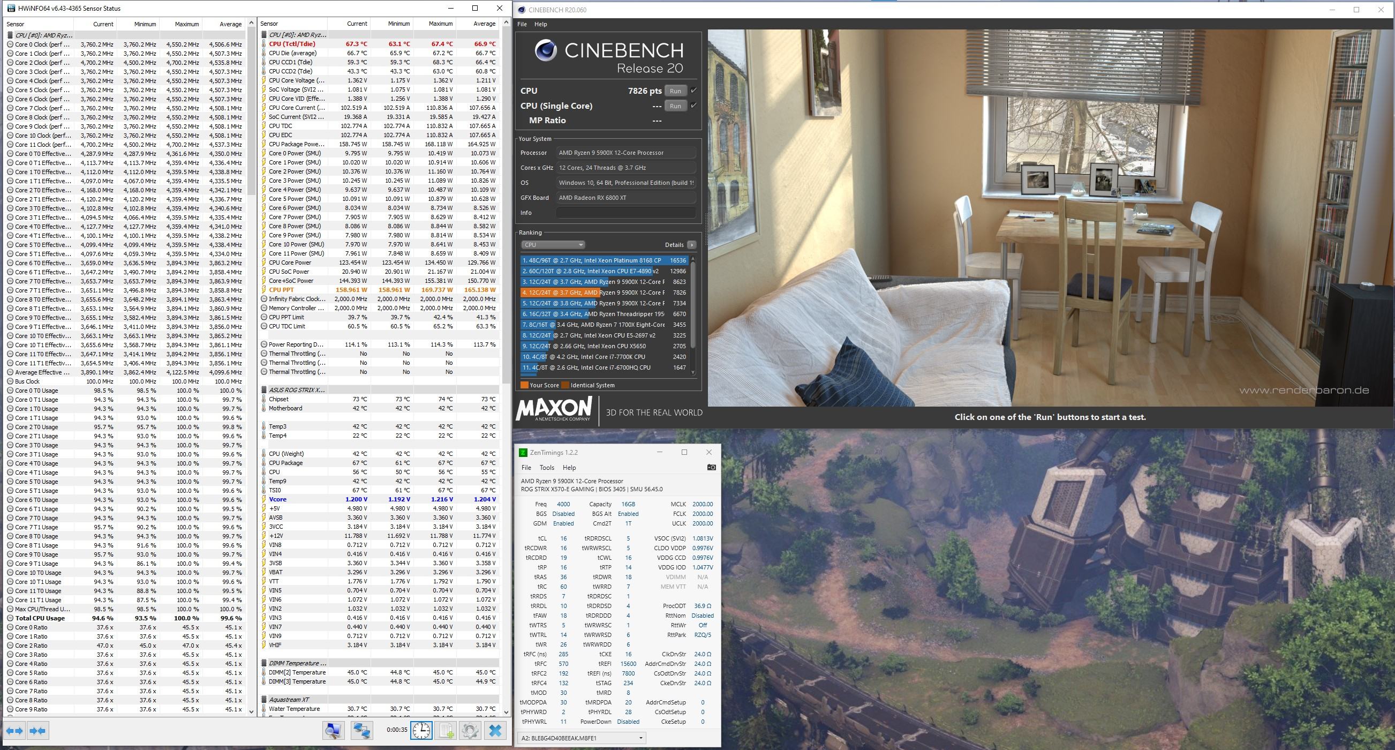Click the Aquastream XT group icon
This screenshot has width=1395, height=750.
tap(263, 700)
